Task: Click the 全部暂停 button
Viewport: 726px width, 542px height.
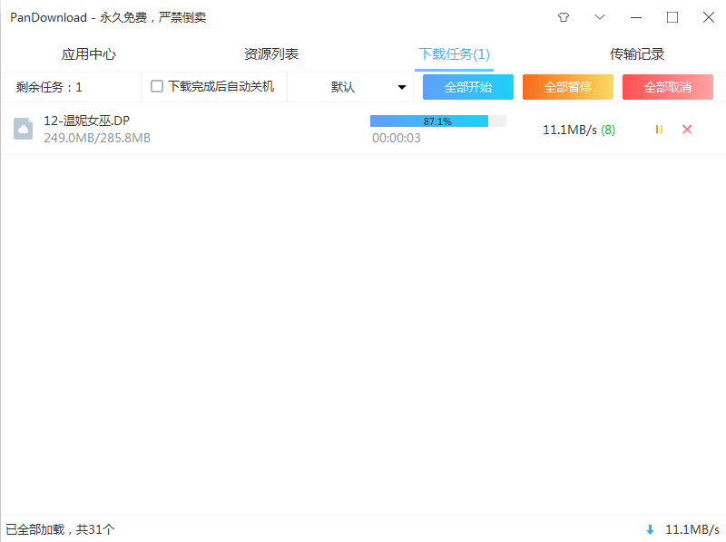Action: click(568, 87)
